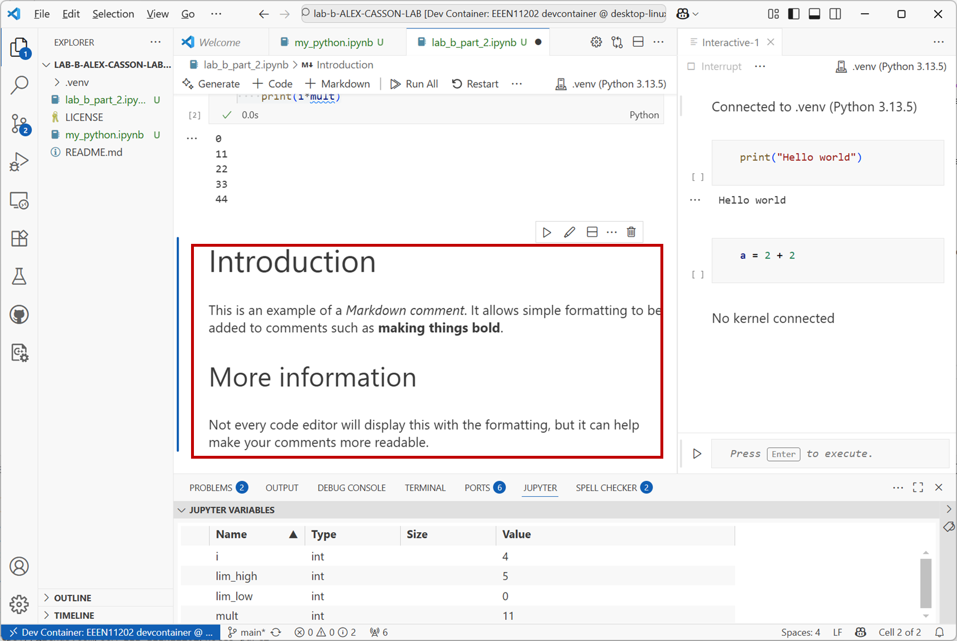This screenshot has height=641, width=957.
Task: Collapse the JUPYTER VARIABLES section
Action: (181, 510)
